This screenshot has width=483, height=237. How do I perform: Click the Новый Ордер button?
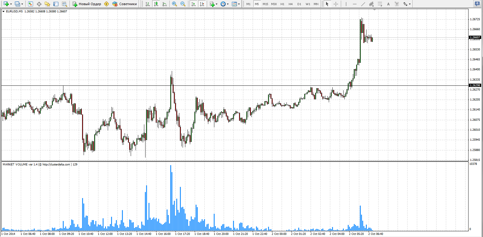tap(87, 4)
